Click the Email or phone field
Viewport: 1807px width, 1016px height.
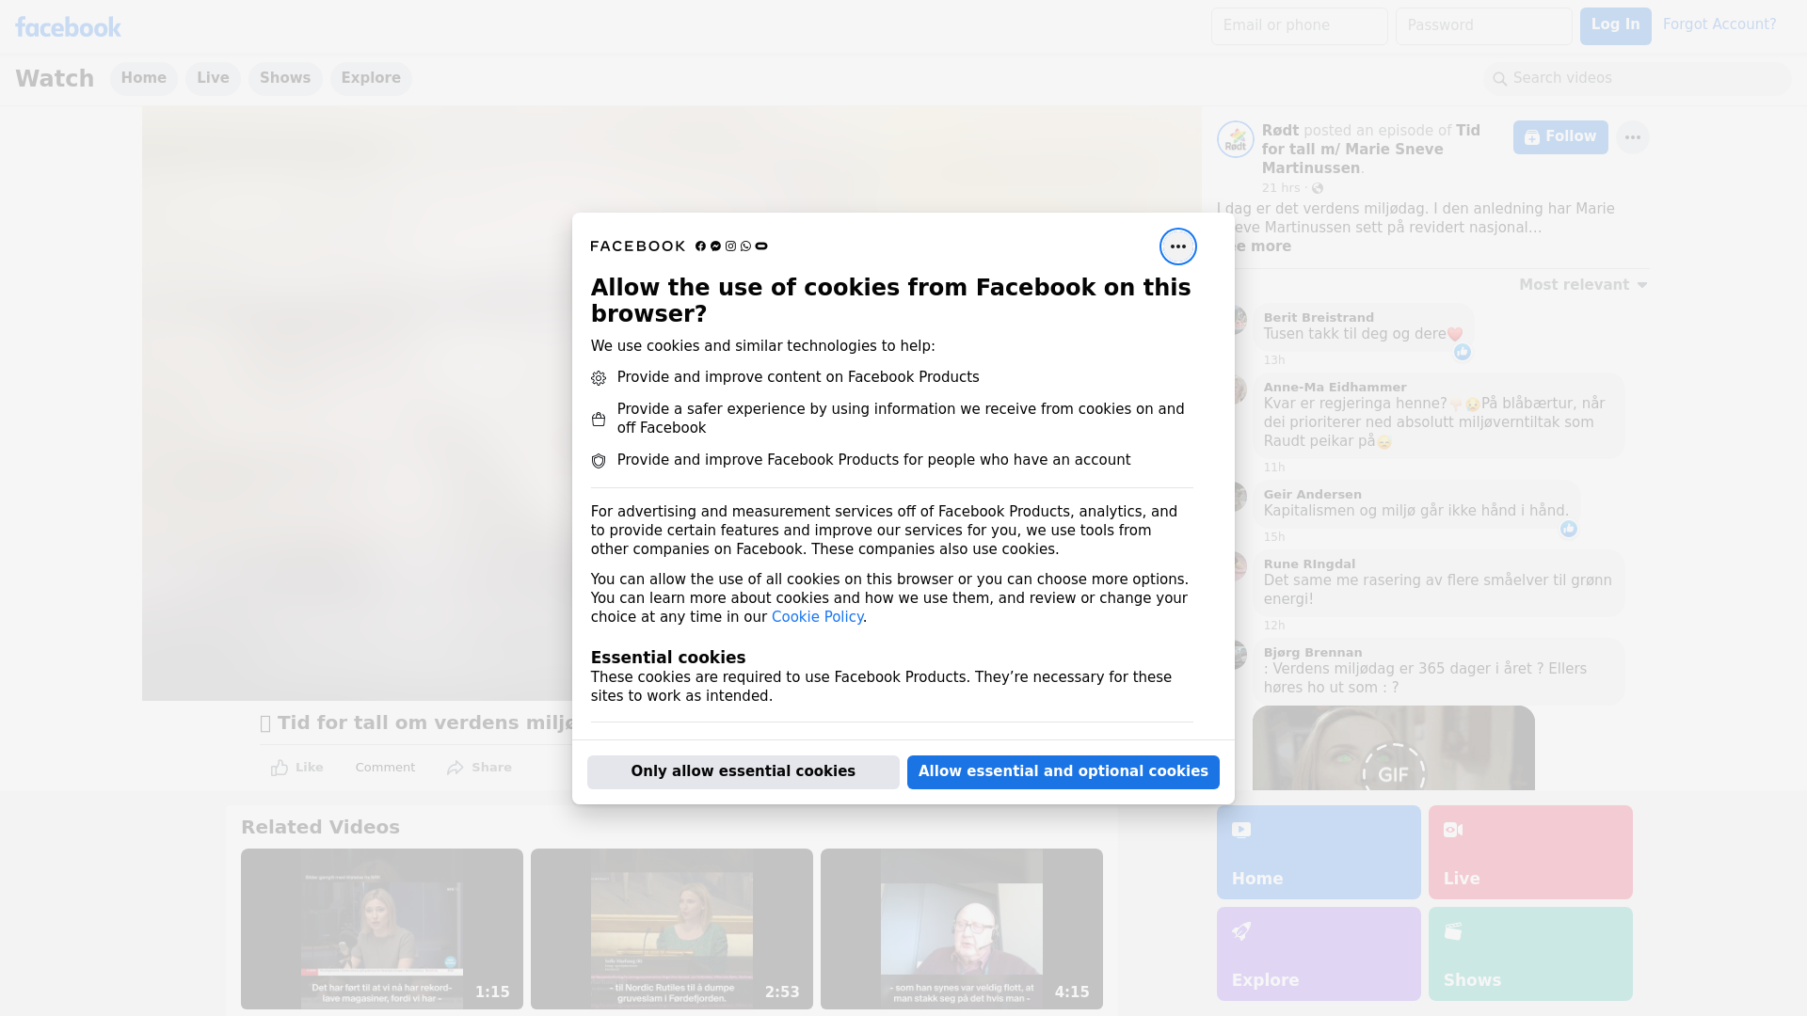pyautogui.click(x=1299, y=25)
